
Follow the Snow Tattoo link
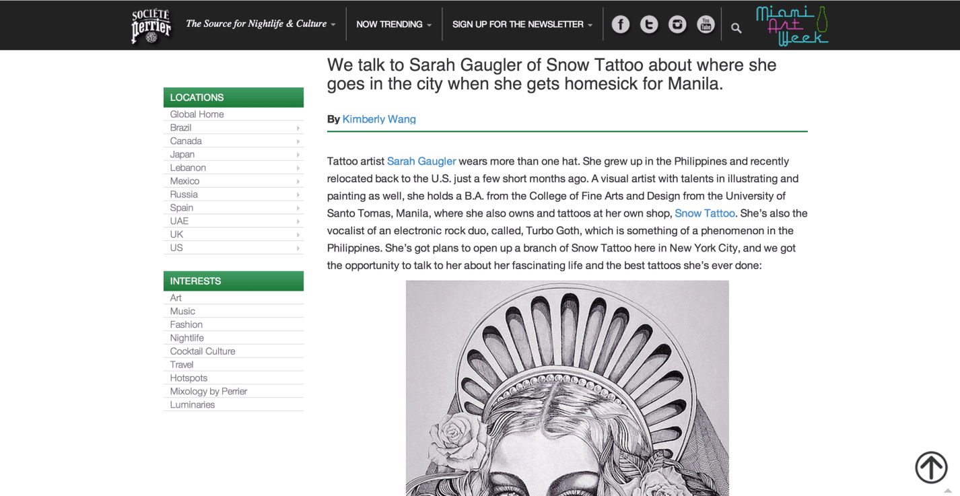pyautogui.click(x=705, y=213)
